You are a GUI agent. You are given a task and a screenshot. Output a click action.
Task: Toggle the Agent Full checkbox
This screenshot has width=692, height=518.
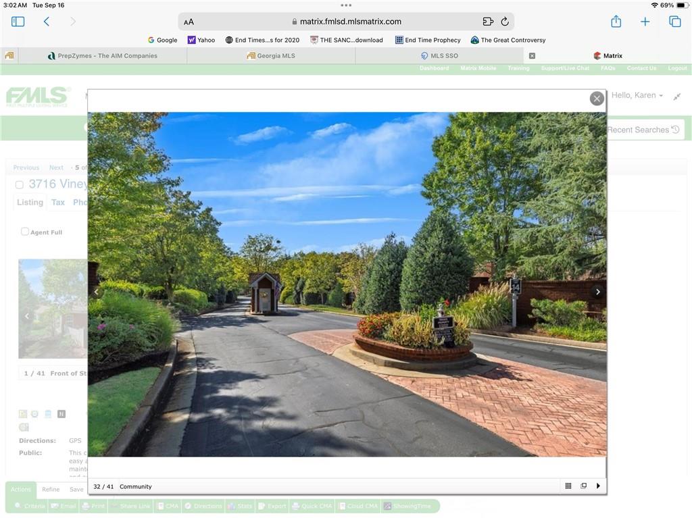pyautogui.click(x=25, y=232)
